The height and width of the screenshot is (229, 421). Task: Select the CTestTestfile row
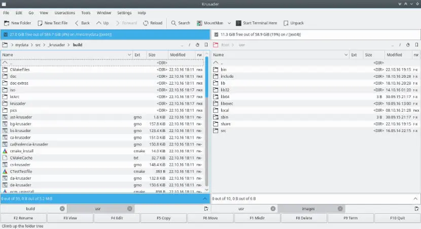coord(102,172)
